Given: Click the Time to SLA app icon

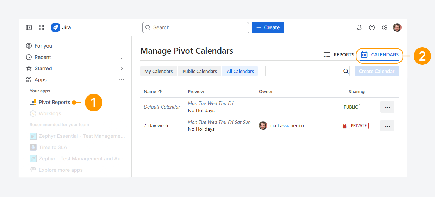Looking at the screenshot, I should click(x=33, y=147).
